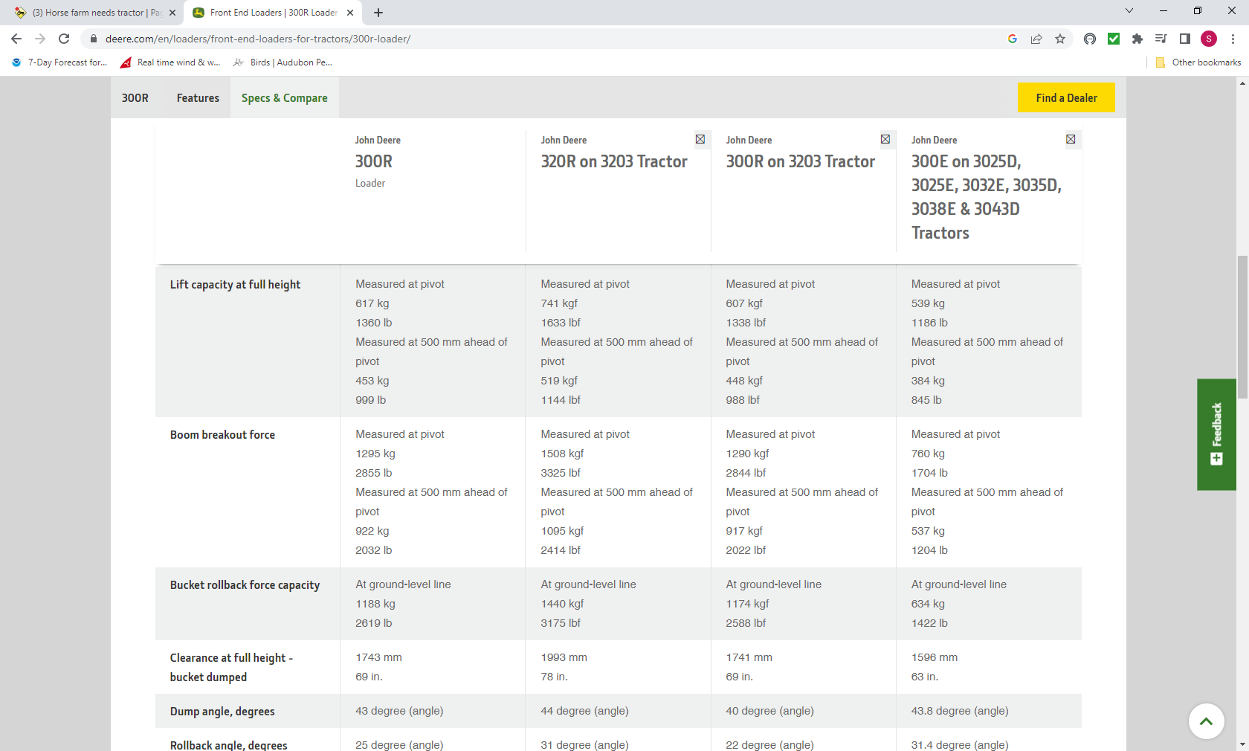The image size is (1249, 751).
Task: Remove 300E on 3025D tractors column
Action: [x=1070, y=139]
